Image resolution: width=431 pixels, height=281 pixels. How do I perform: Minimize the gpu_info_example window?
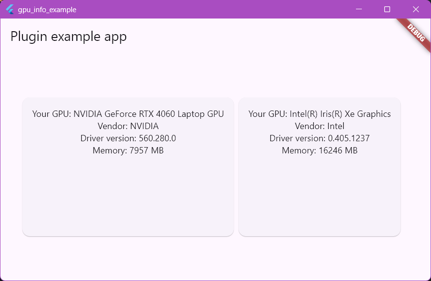[x=359, y=9]
